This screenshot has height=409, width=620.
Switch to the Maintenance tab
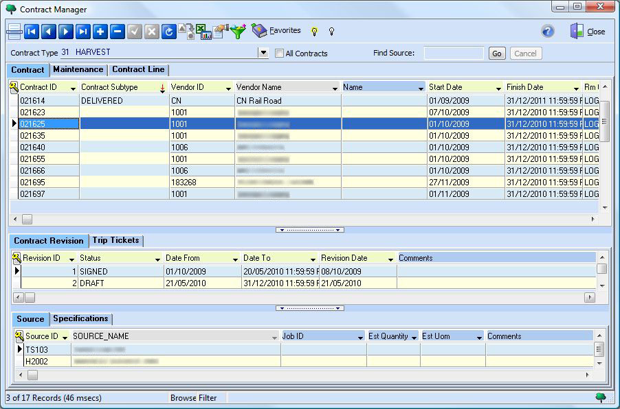[78, 69]
